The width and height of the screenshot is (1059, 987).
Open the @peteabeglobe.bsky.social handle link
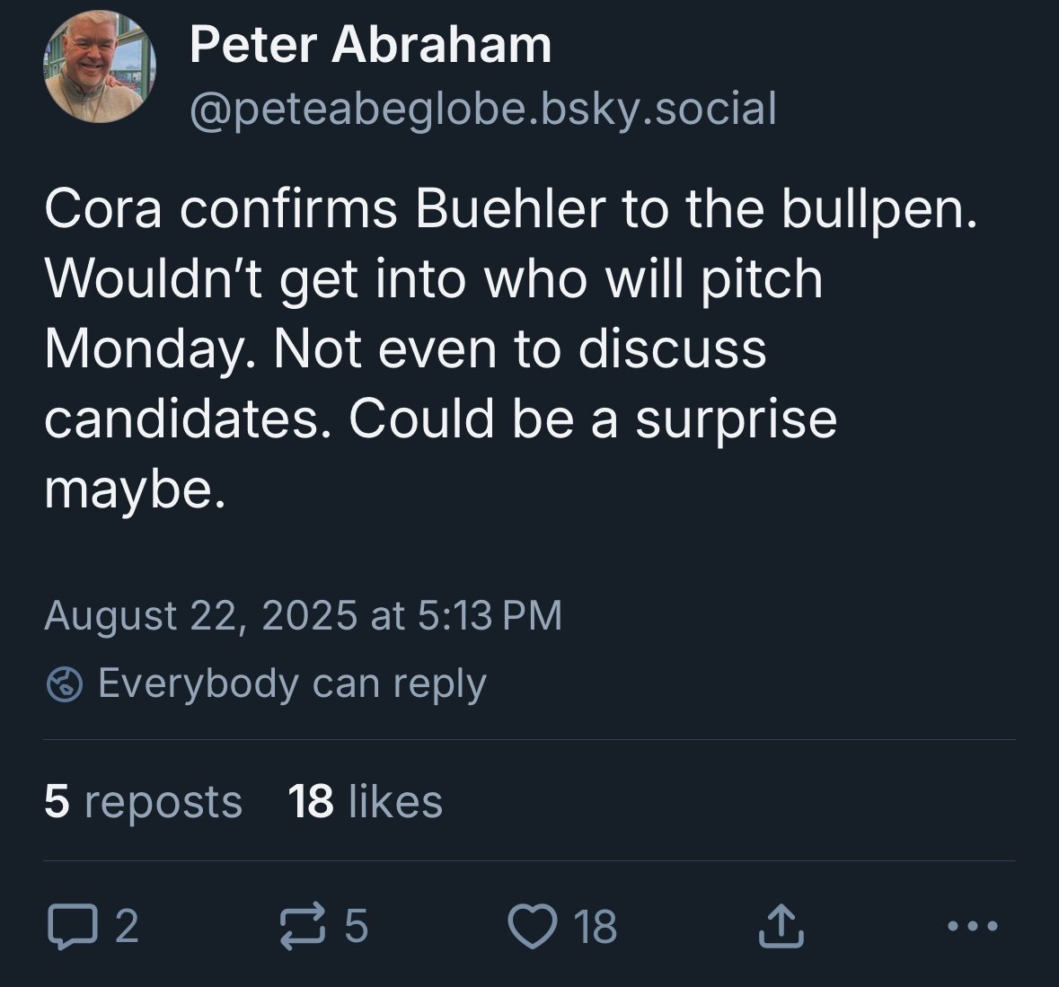pyautogui.click(x=482, y=109)
